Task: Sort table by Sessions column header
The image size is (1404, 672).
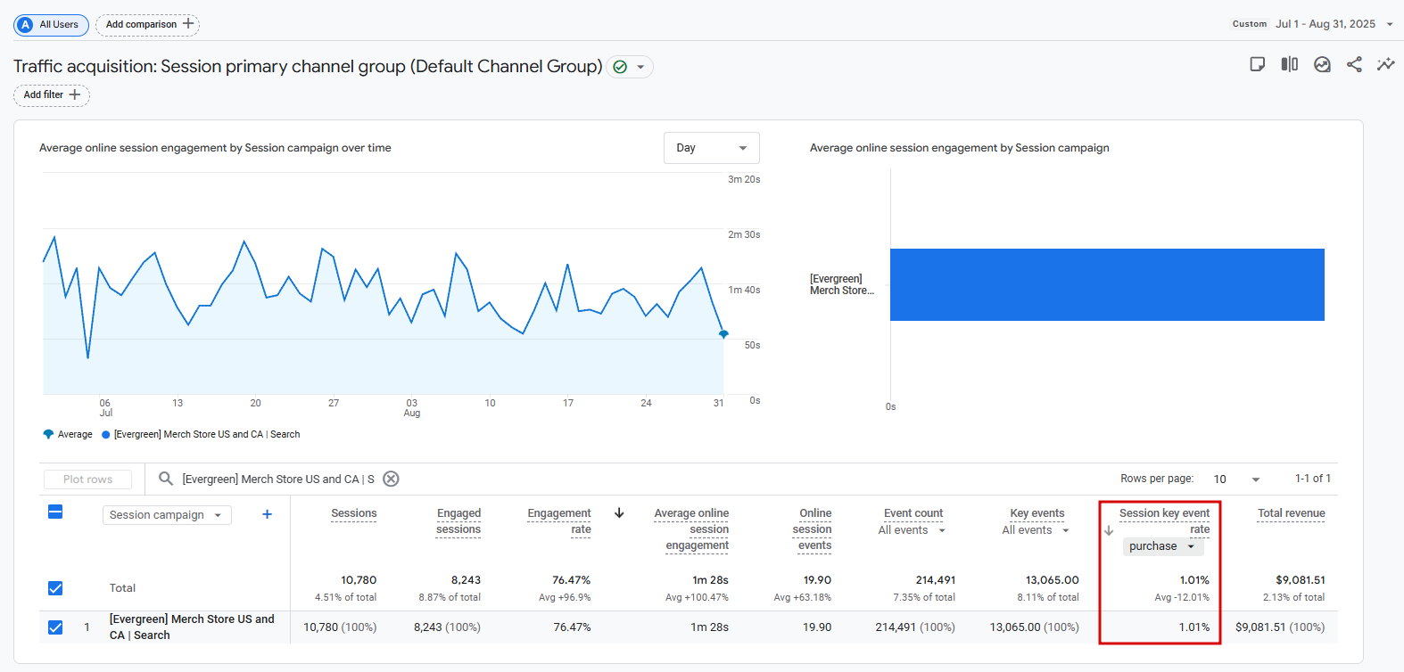Action: pos(353,513)
